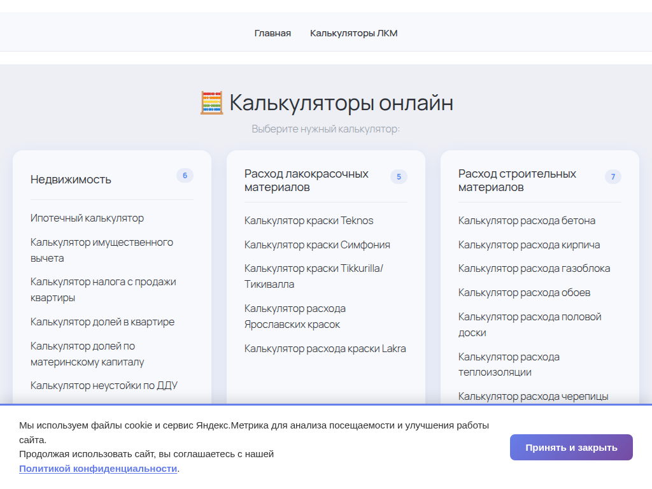Open Калькулятор имущественного вычета
This screenshot has width=652, height=489.
pos(101,250)
